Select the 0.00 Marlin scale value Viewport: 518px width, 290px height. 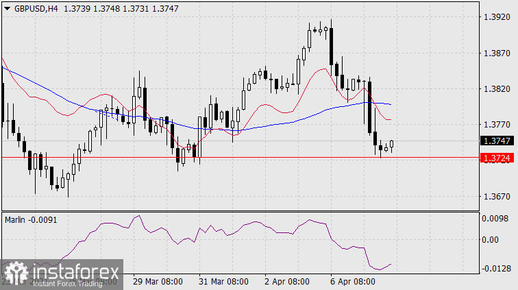(491, 240)
